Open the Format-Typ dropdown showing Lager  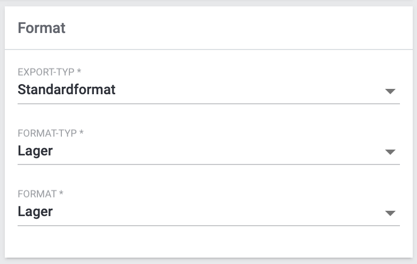35,151
